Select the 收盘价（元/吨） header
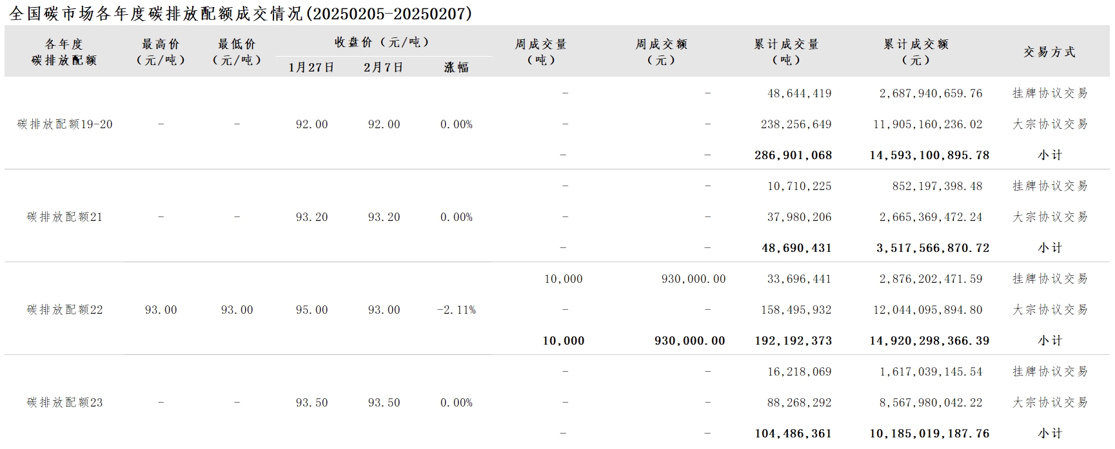The height and width of the screenshot is (449, 1115). coord(382,42)
